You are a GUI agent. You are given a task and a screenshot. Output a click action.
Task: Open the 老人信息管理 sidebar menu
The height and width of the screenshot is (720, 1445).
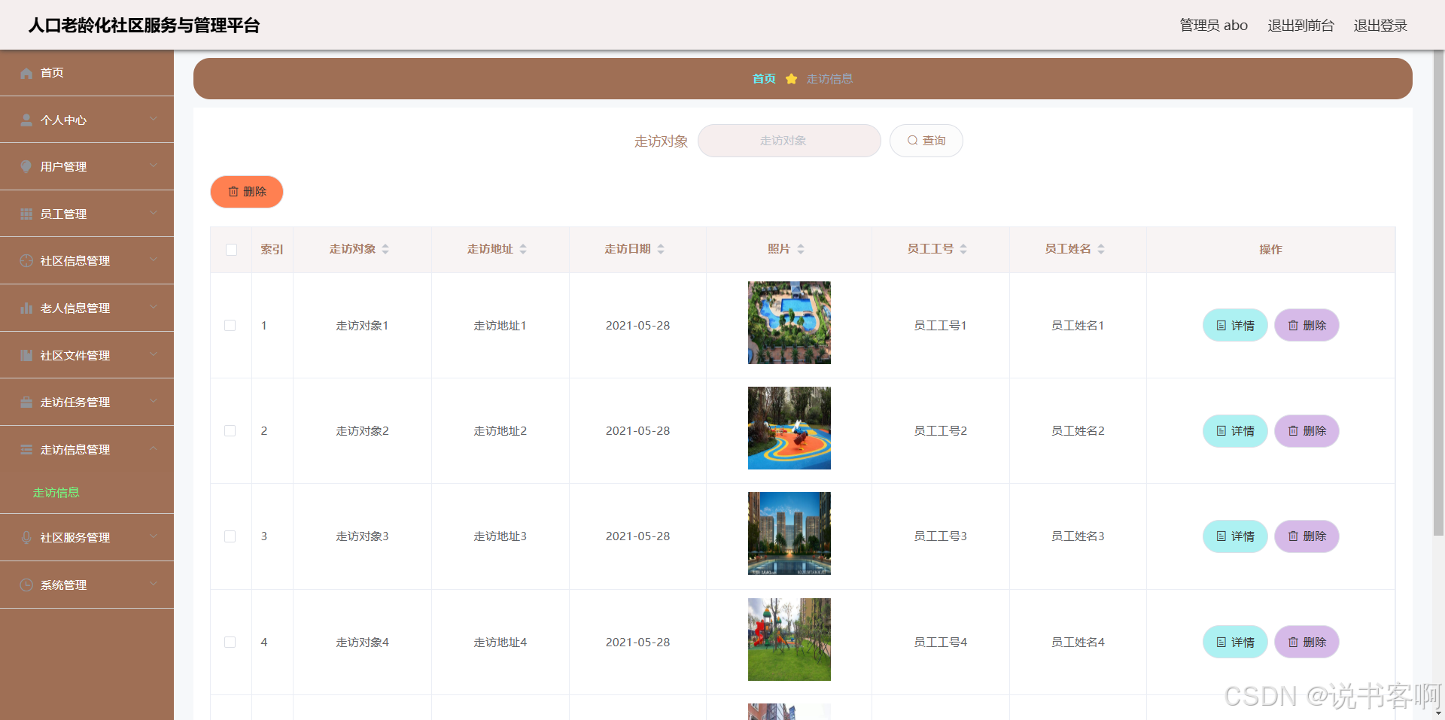point(87,308)
